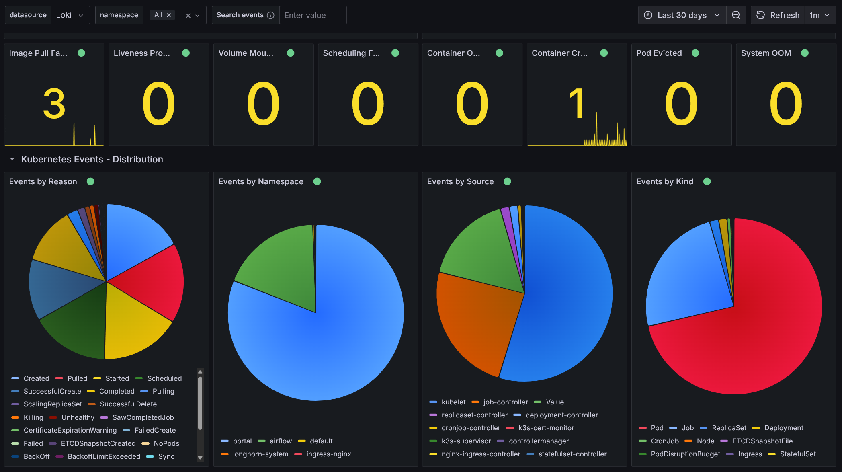Remove the All namespace filter chip
The image size is (842, 472).
click(x=169, y=15)
